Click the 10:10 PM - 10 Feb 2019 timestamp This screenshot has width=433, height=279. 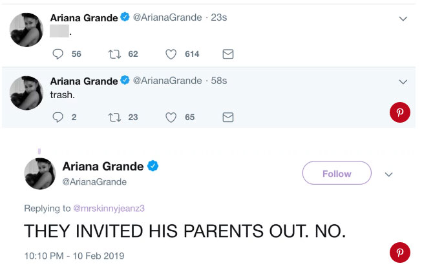(x=74, y=256)
